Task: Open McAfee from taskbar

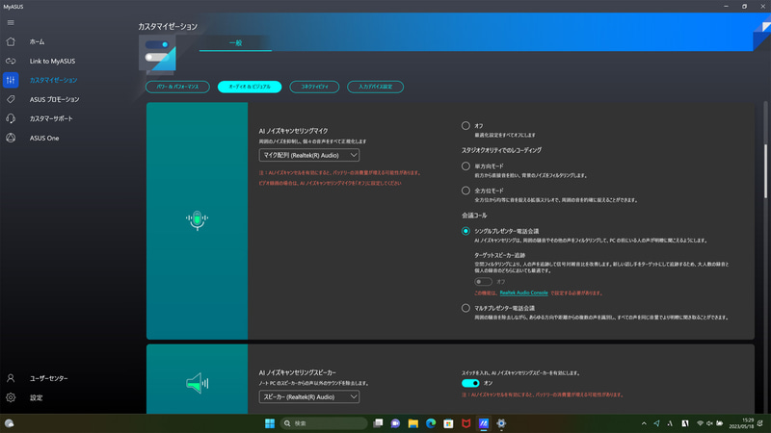Action: (x=466, y=423)
